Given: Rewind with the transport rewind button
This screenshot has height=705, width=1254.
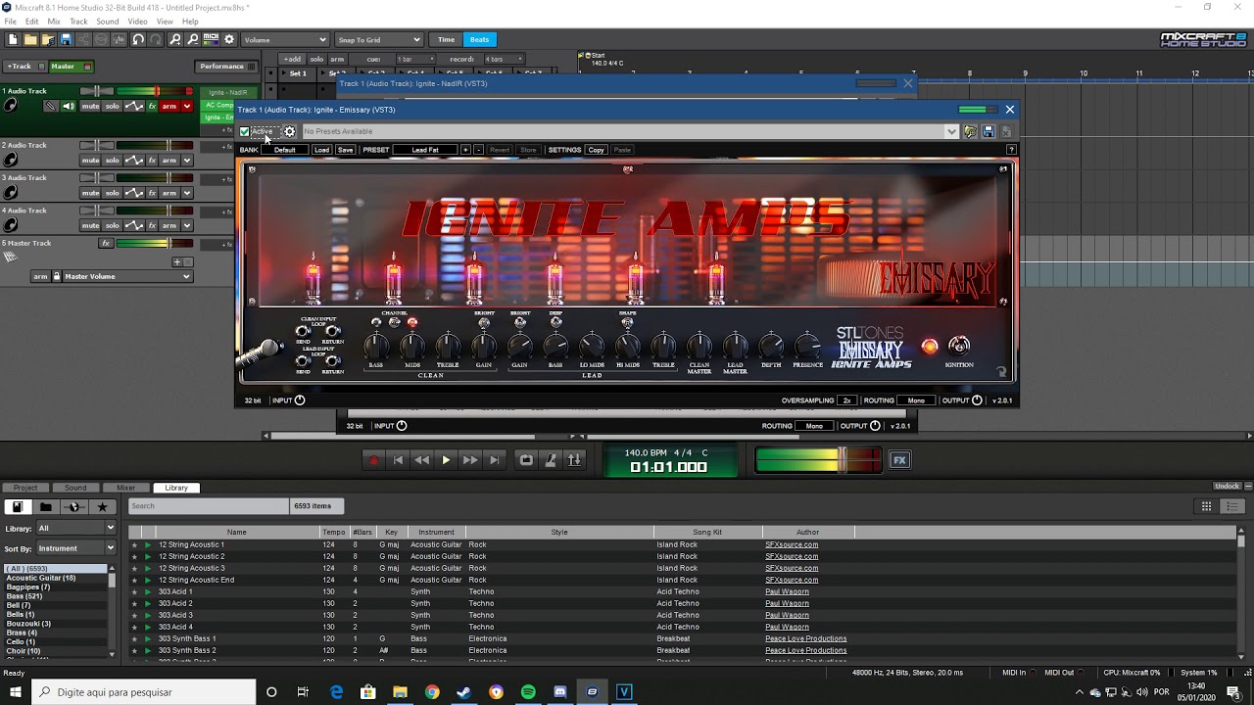Looking at the screenshot, I should [x=421, y=460].
